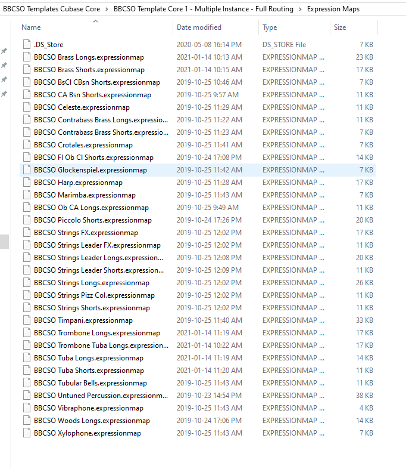Click the topmost pin icon in sidebar
Viewport: 406px width, 469px height.
click(4, 51)
